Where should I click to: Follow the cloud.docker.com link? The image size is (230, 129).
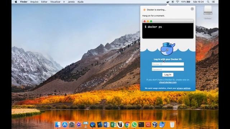click(168, 82)
